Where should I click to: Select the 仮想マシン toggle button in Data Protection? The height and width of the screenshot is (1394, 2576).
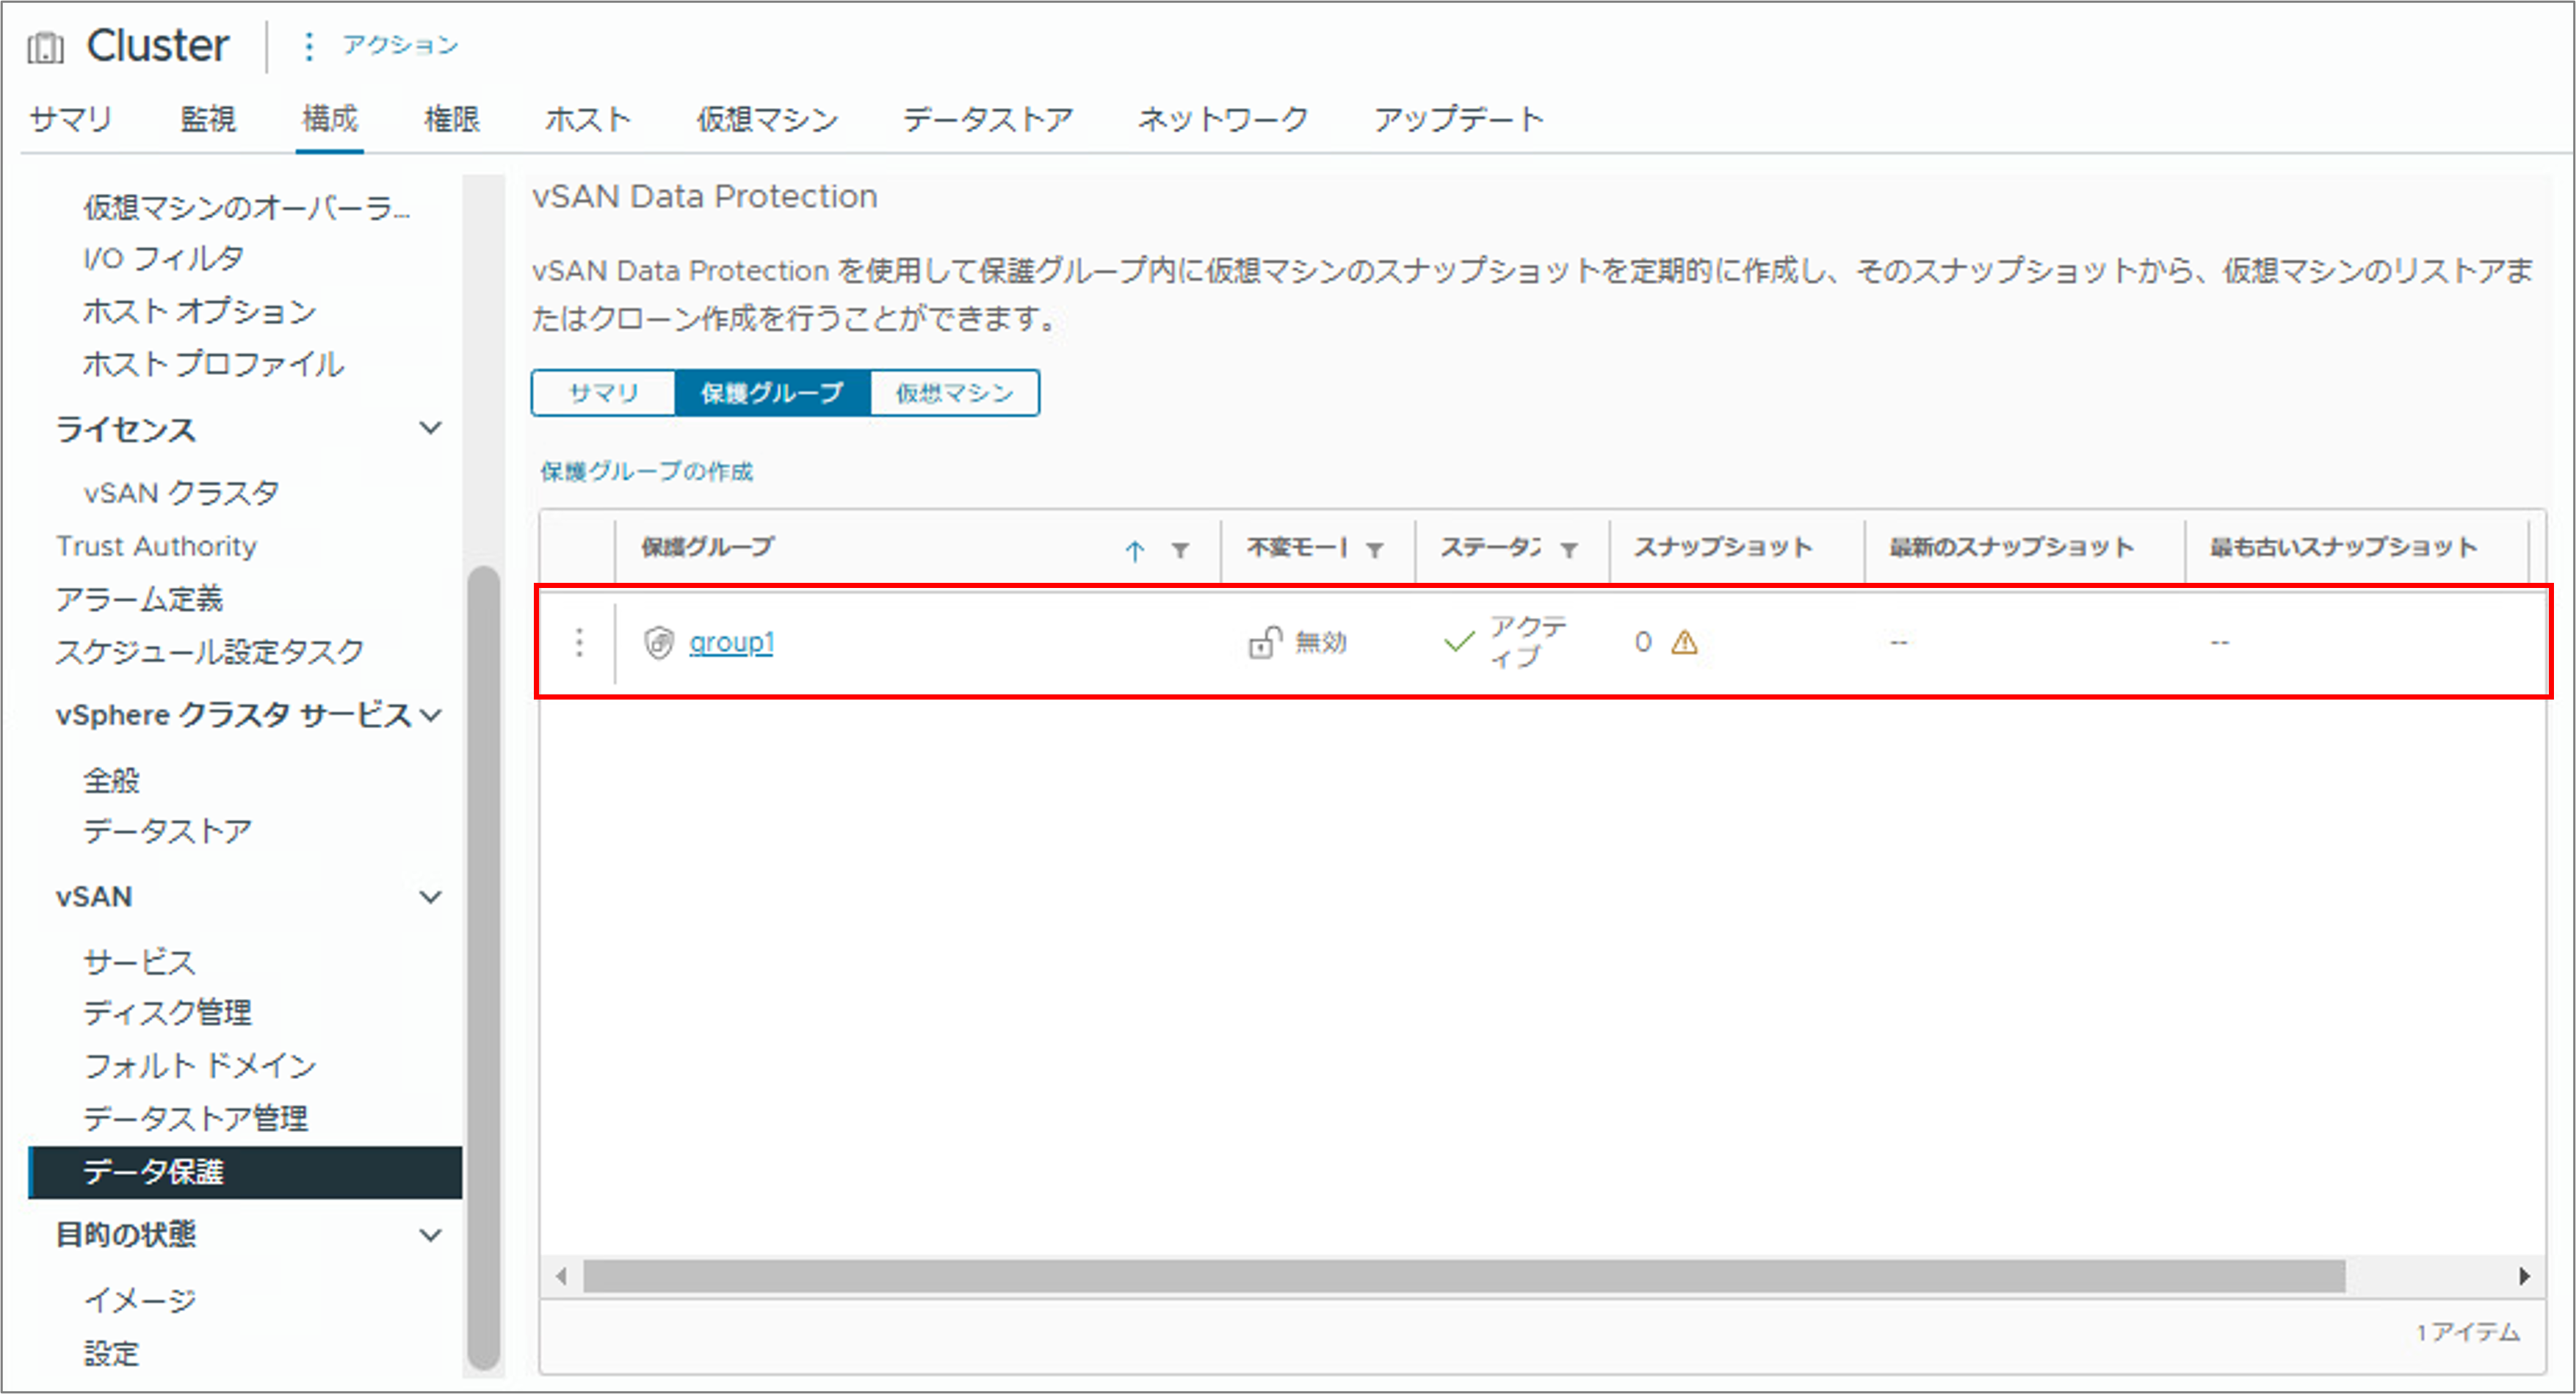coord(954,393)
